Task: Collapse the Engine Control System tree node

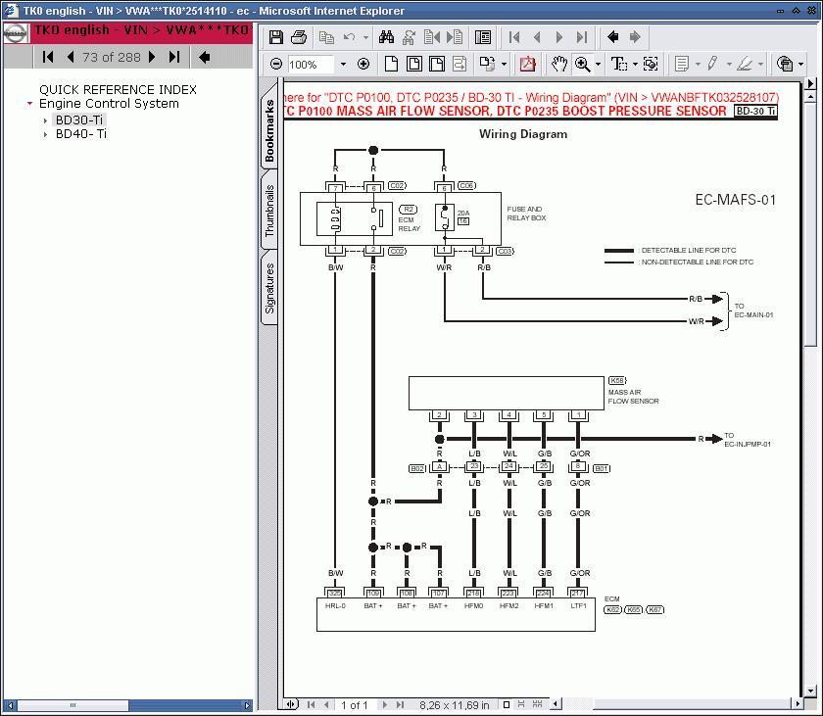Action: tap(30, 104)
